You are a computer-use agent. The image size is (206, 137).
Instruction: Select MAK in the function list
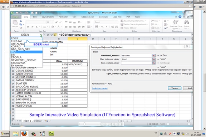[x=26, y=52]
